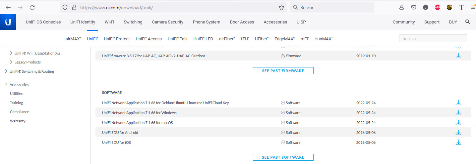Select the airMAX downloads tab
Viewport: 476px width, 164px height.
coord(73,39)
